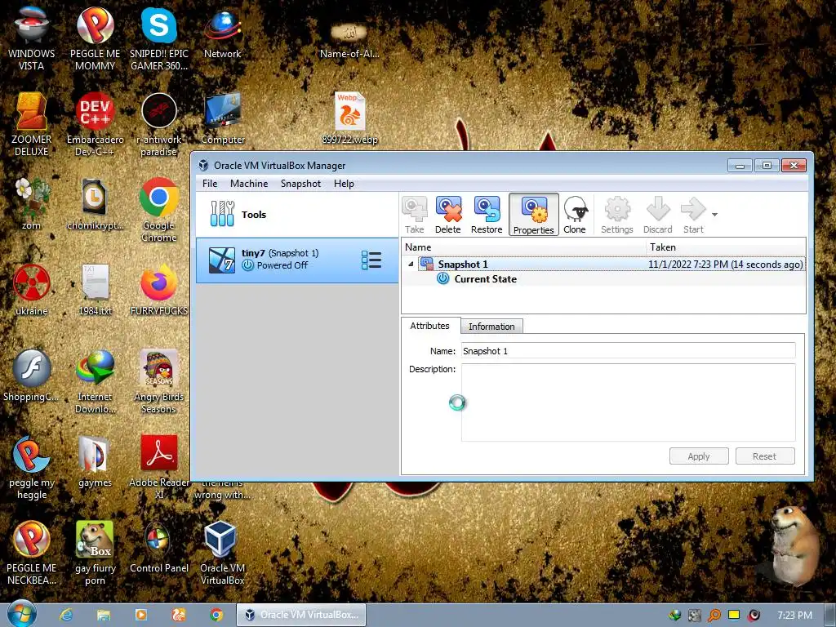Open the Embarcadero Dev-C++ desktop icon
This screenshot has width=836, height=627.
[95, 124]
